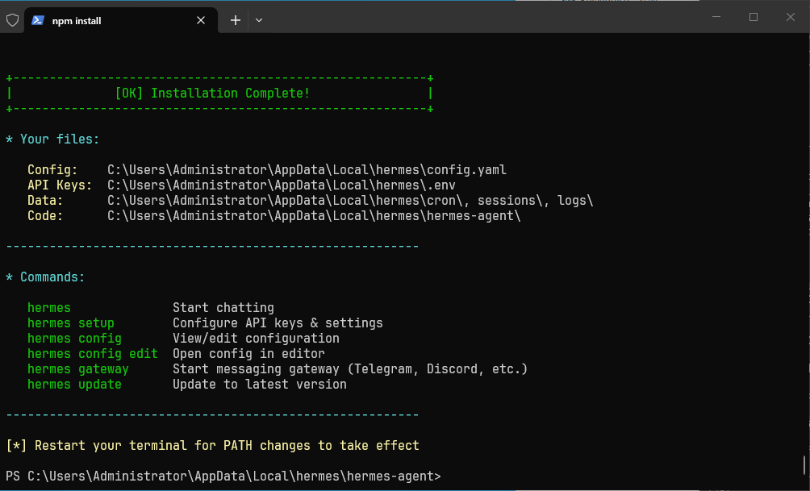Click the config.yaml file path
810x491 pixels.
coord(307,170)
